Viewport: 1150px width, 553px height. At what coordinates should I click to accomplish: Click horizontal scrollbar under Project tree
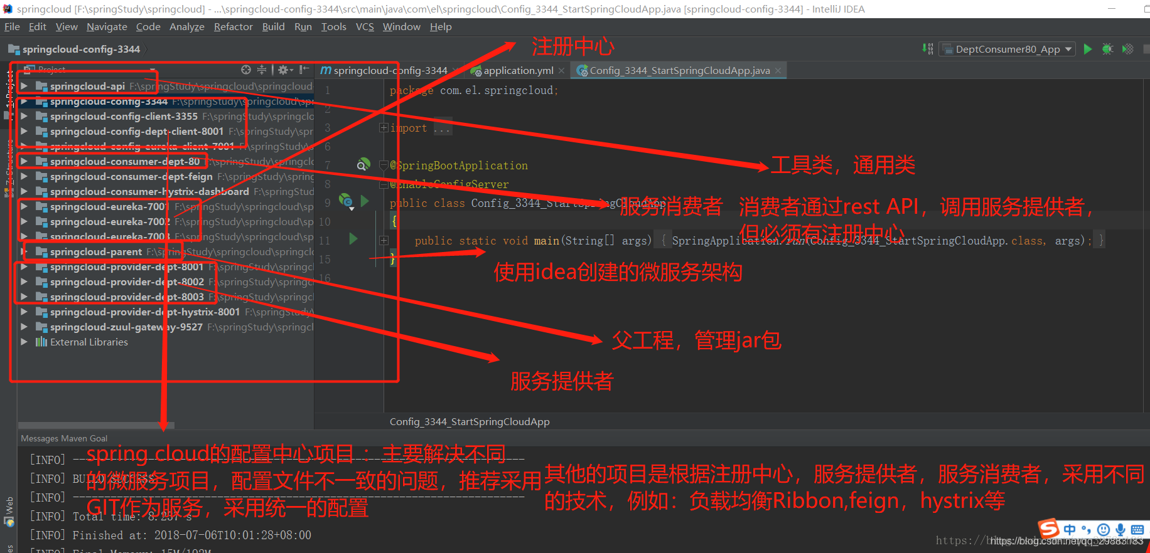click(x=96, y=425)
